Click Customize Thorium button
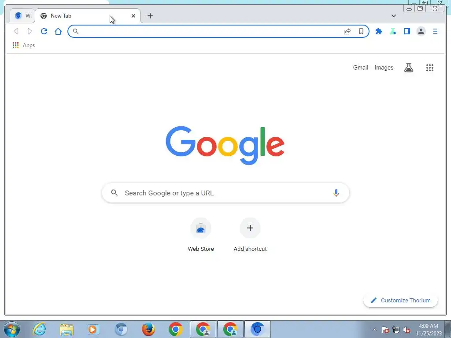 (x=400, y=300)
